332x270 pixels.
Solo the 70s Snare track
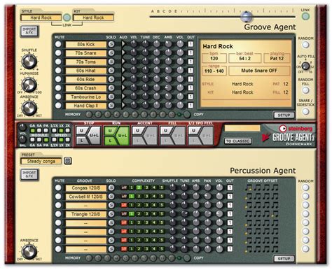click(x=111, y=53)
